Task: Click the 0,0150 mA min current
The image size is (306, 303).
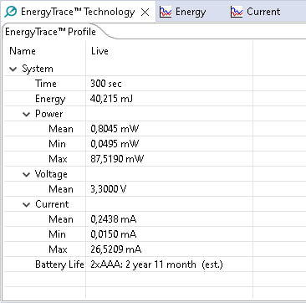Action: point(114,234)
